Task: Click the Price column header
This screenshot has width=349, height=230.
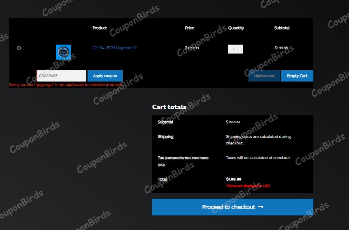Action: [x=189, y=28]
